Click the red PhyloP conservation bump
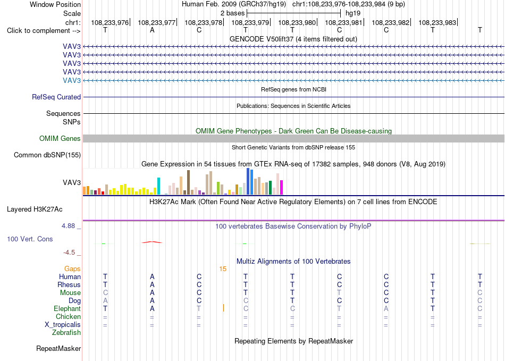 (x=152, y=242)
